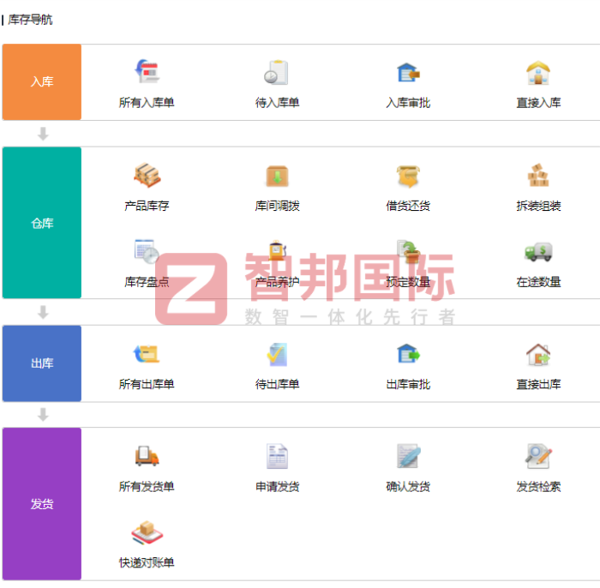The width and height of the screenshot is (600, 588).
Task: Click the 确认发货 text label
Action: tap(408, 487)
